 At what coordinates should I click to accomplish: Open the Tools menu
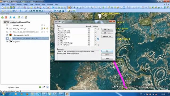(13, 4)
